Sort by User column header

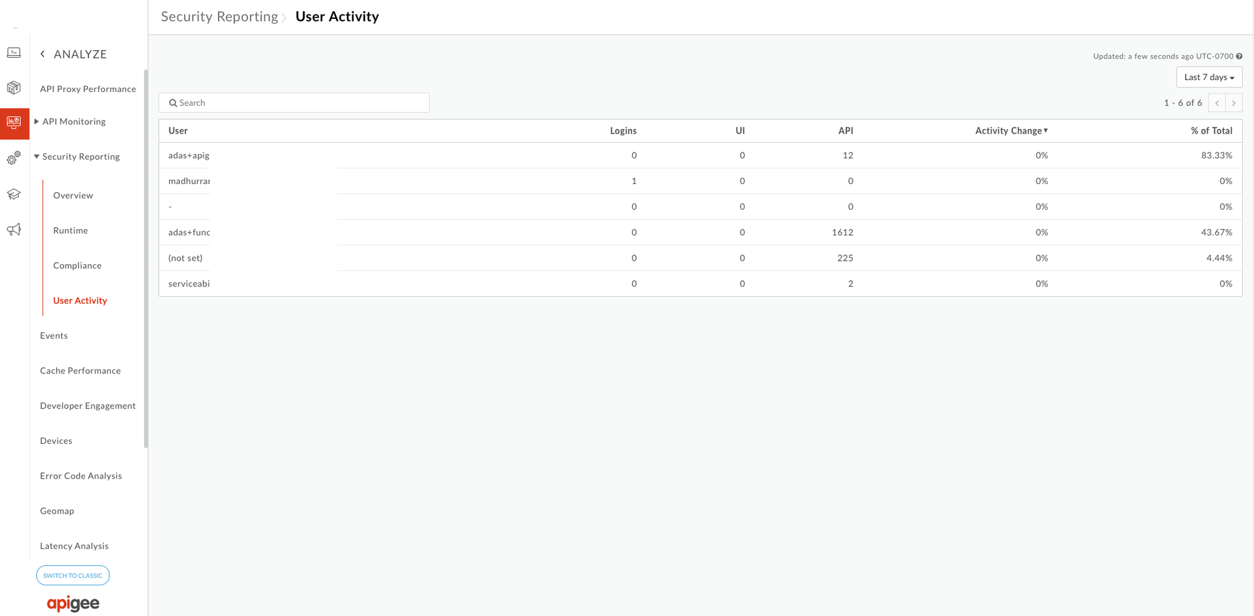[x=178, y=131]
